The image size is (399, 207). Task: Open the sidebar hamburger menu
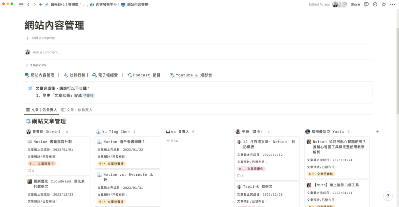21,5
